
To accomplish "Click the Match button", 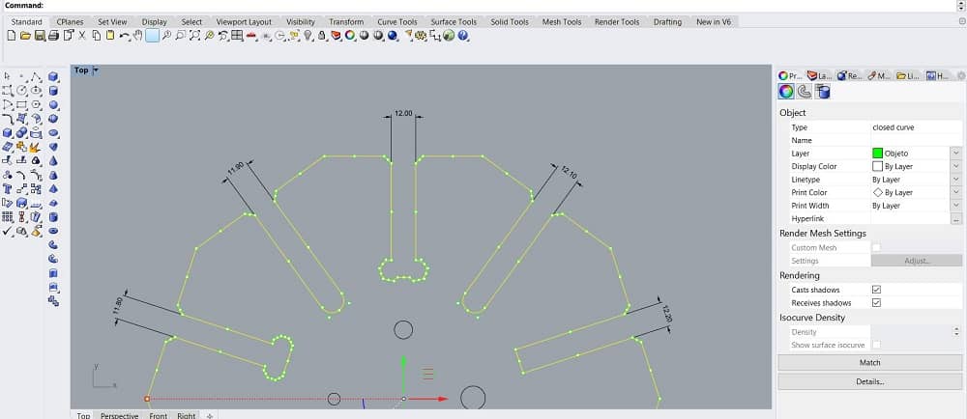I will (x=869, y=362).
